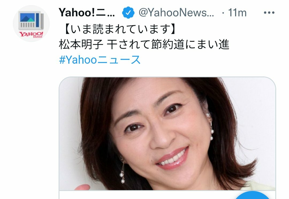Open the @YahooNews... account handle
The width and height of the screenshot is (289, 199).
[176, 13]
